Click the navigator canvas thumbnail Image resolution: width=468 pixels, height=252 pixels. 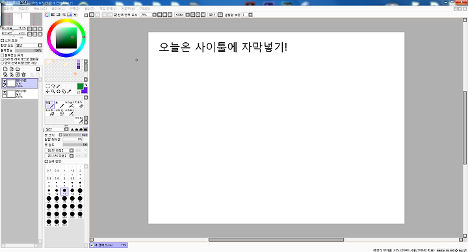click(x=21, y=19)
